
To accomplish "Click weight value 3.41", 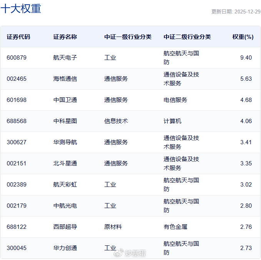I will tap(246, 142).
